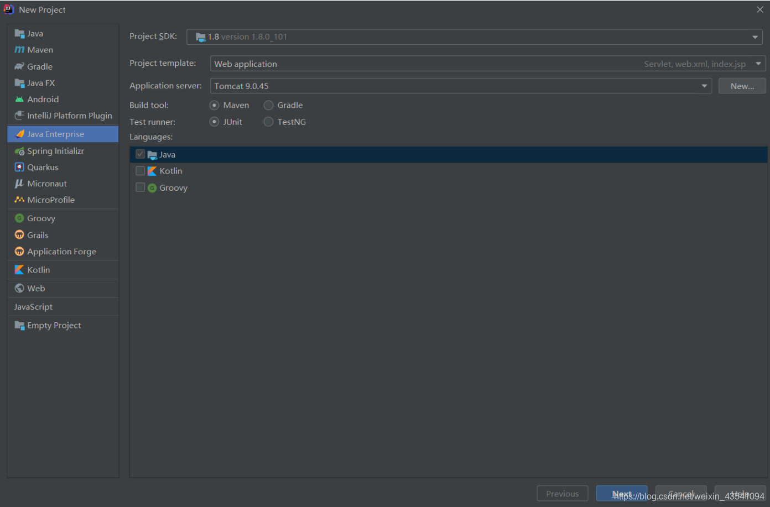Select the JUnit test runner radio

(214, 122)
